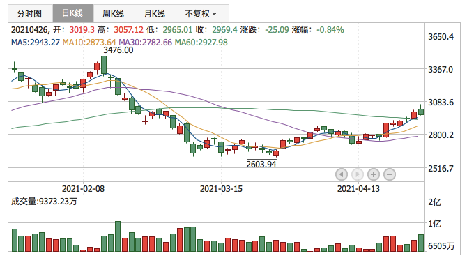
Task: Click the change value -25.09
Action: pos(277,30)
